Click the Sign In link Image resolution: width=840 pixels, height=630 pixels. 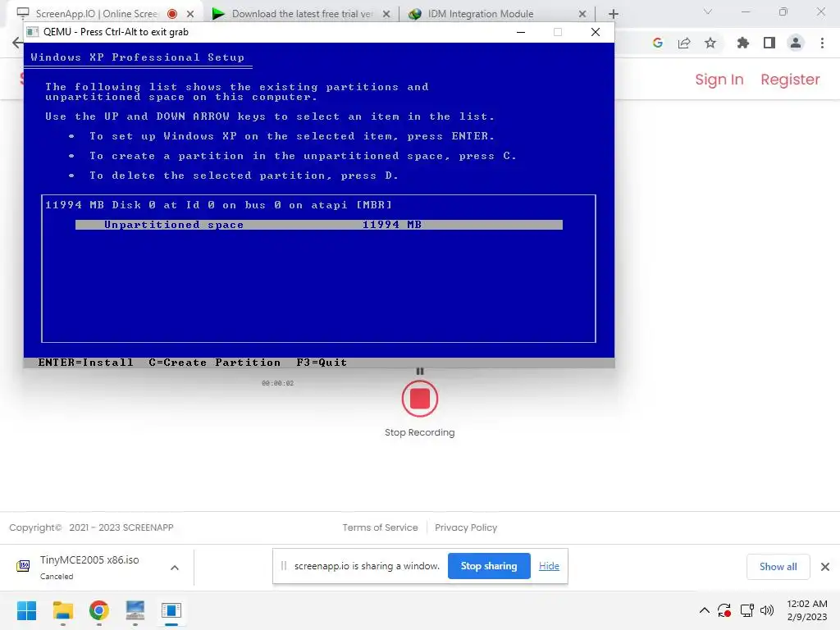[719, 80]
